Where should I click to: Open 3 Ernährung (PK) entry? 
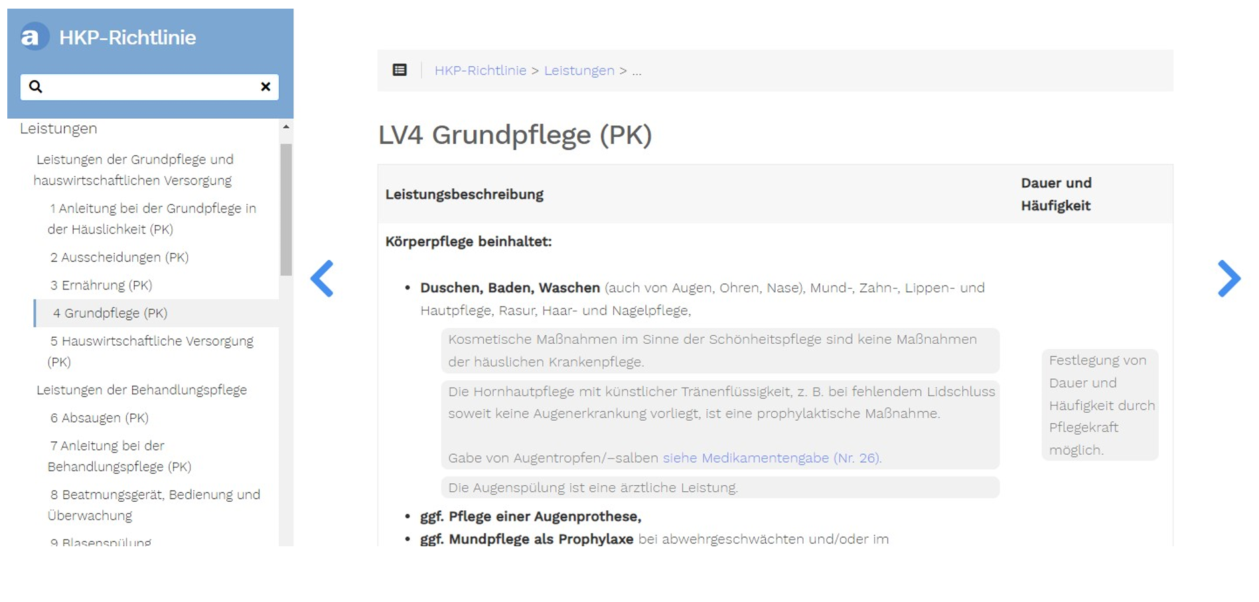click(101, 285)
